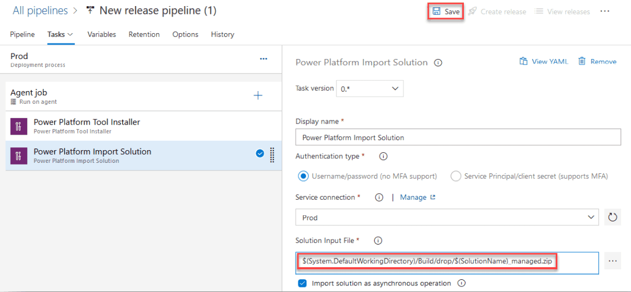Click the info icon next to Solution Input File

379,241
